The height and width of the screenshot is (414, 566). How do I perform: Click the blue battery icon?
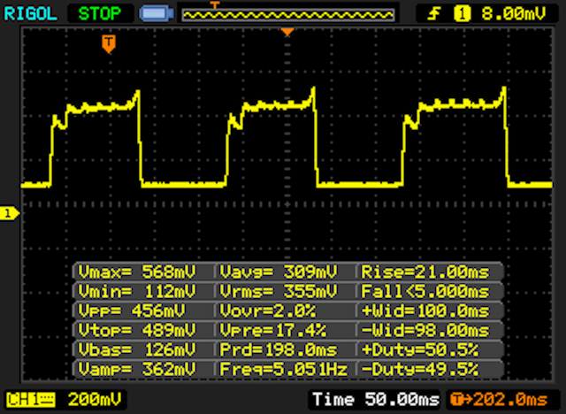[157, 14]
